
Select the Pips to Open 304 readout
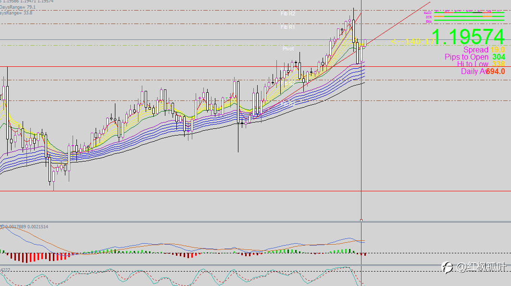tap(475, 57)
